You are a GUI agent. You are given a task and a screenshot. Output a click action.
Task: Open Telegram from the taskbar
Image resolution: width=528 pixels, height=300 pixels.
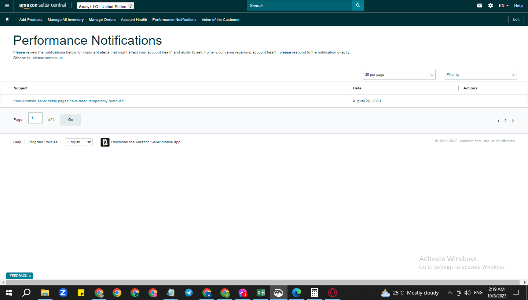point(189,293)
